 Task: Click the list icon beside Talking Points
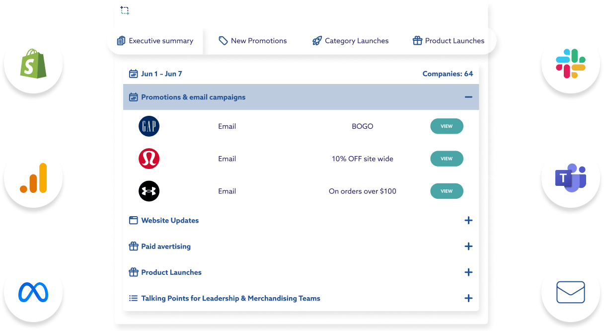pos(133,298)
